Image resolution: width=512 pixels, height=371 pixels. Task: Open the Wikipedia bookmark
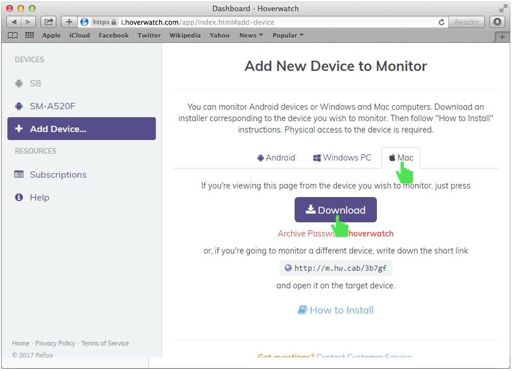pos(185,35)
